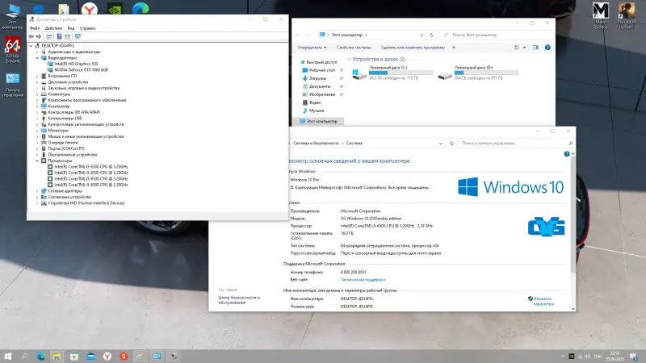Select the Контроллеры IDE ATA/ATAPI row
Screen dimensions: 646x363
(73, 112)
